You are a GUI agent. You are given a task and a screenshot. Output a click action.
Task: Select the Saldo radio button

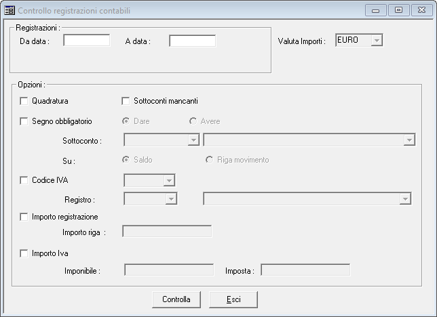(126, 160)
